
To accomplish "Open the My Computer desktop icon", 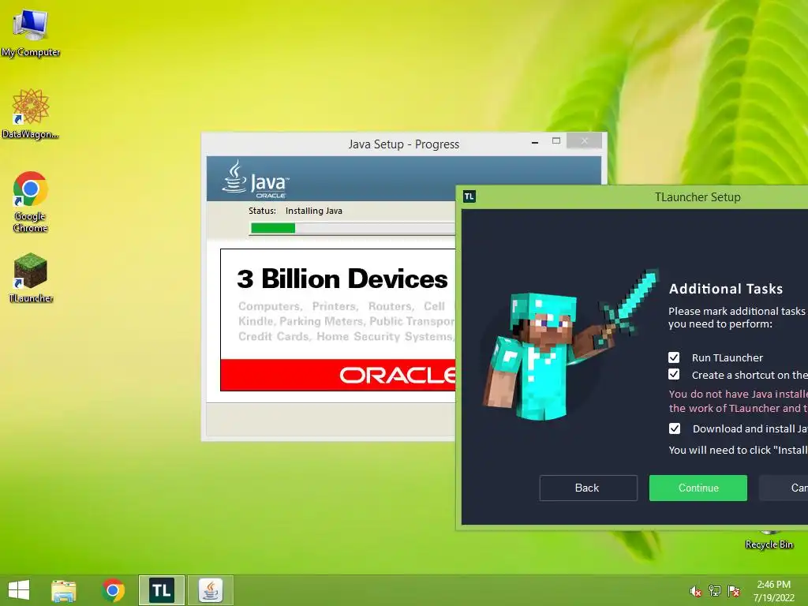I will pyautogui.click(x=31, y=32).
